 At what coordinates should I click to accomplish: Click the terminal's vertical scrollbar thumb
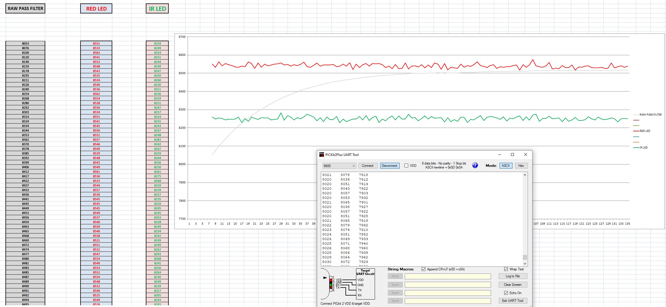(x=525, y=257)
